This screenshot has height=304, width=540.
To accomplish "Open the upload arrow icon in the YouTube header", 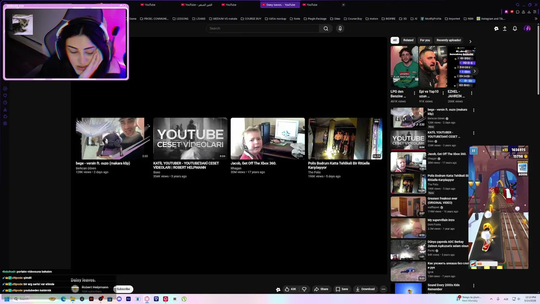I will tap(505, 28).
